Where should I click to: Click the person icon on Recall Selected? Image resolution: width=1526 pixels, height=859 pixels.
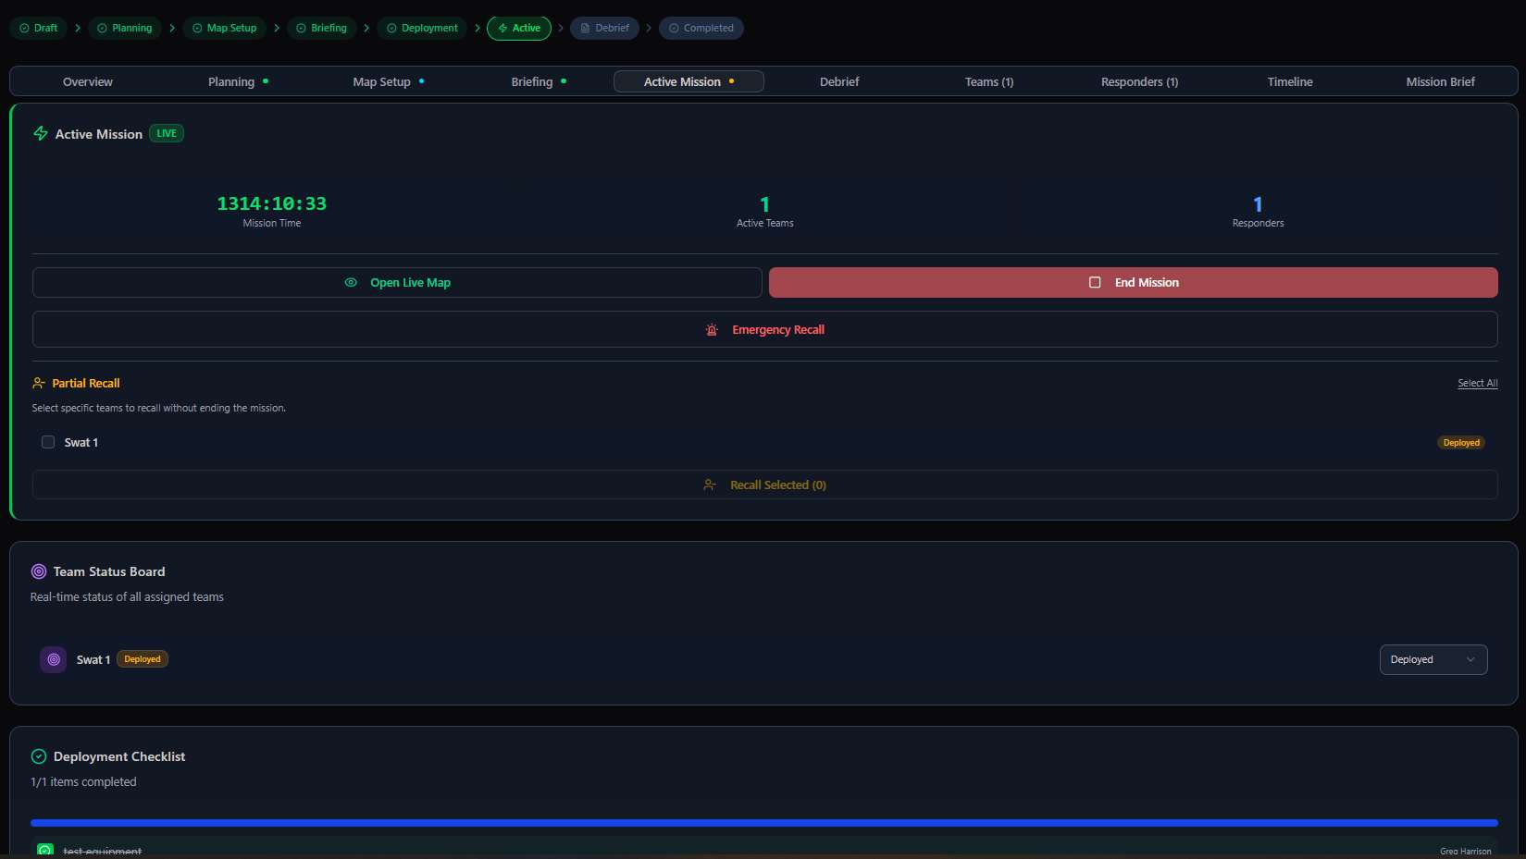coord(710,485)
